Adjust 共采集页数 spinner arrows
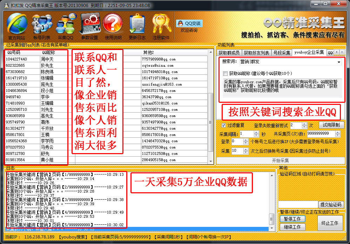The image size is (350, 244). (338, 134)
